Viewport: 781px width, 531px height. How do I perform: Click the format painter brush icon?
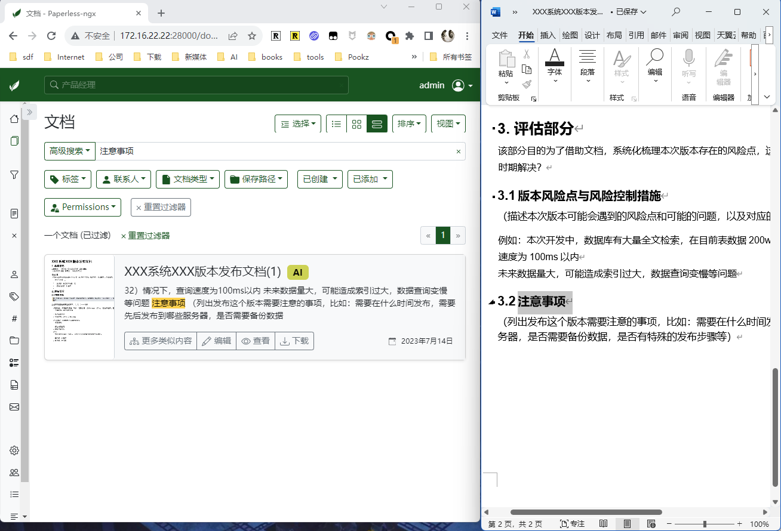[526, 85]
